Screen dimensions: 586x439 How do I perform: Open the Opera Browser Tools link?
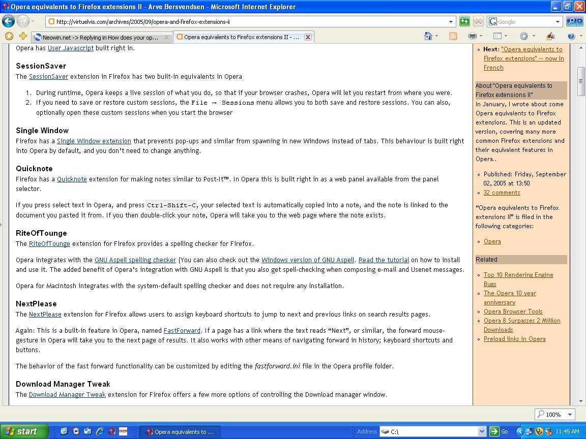[513, 311]
